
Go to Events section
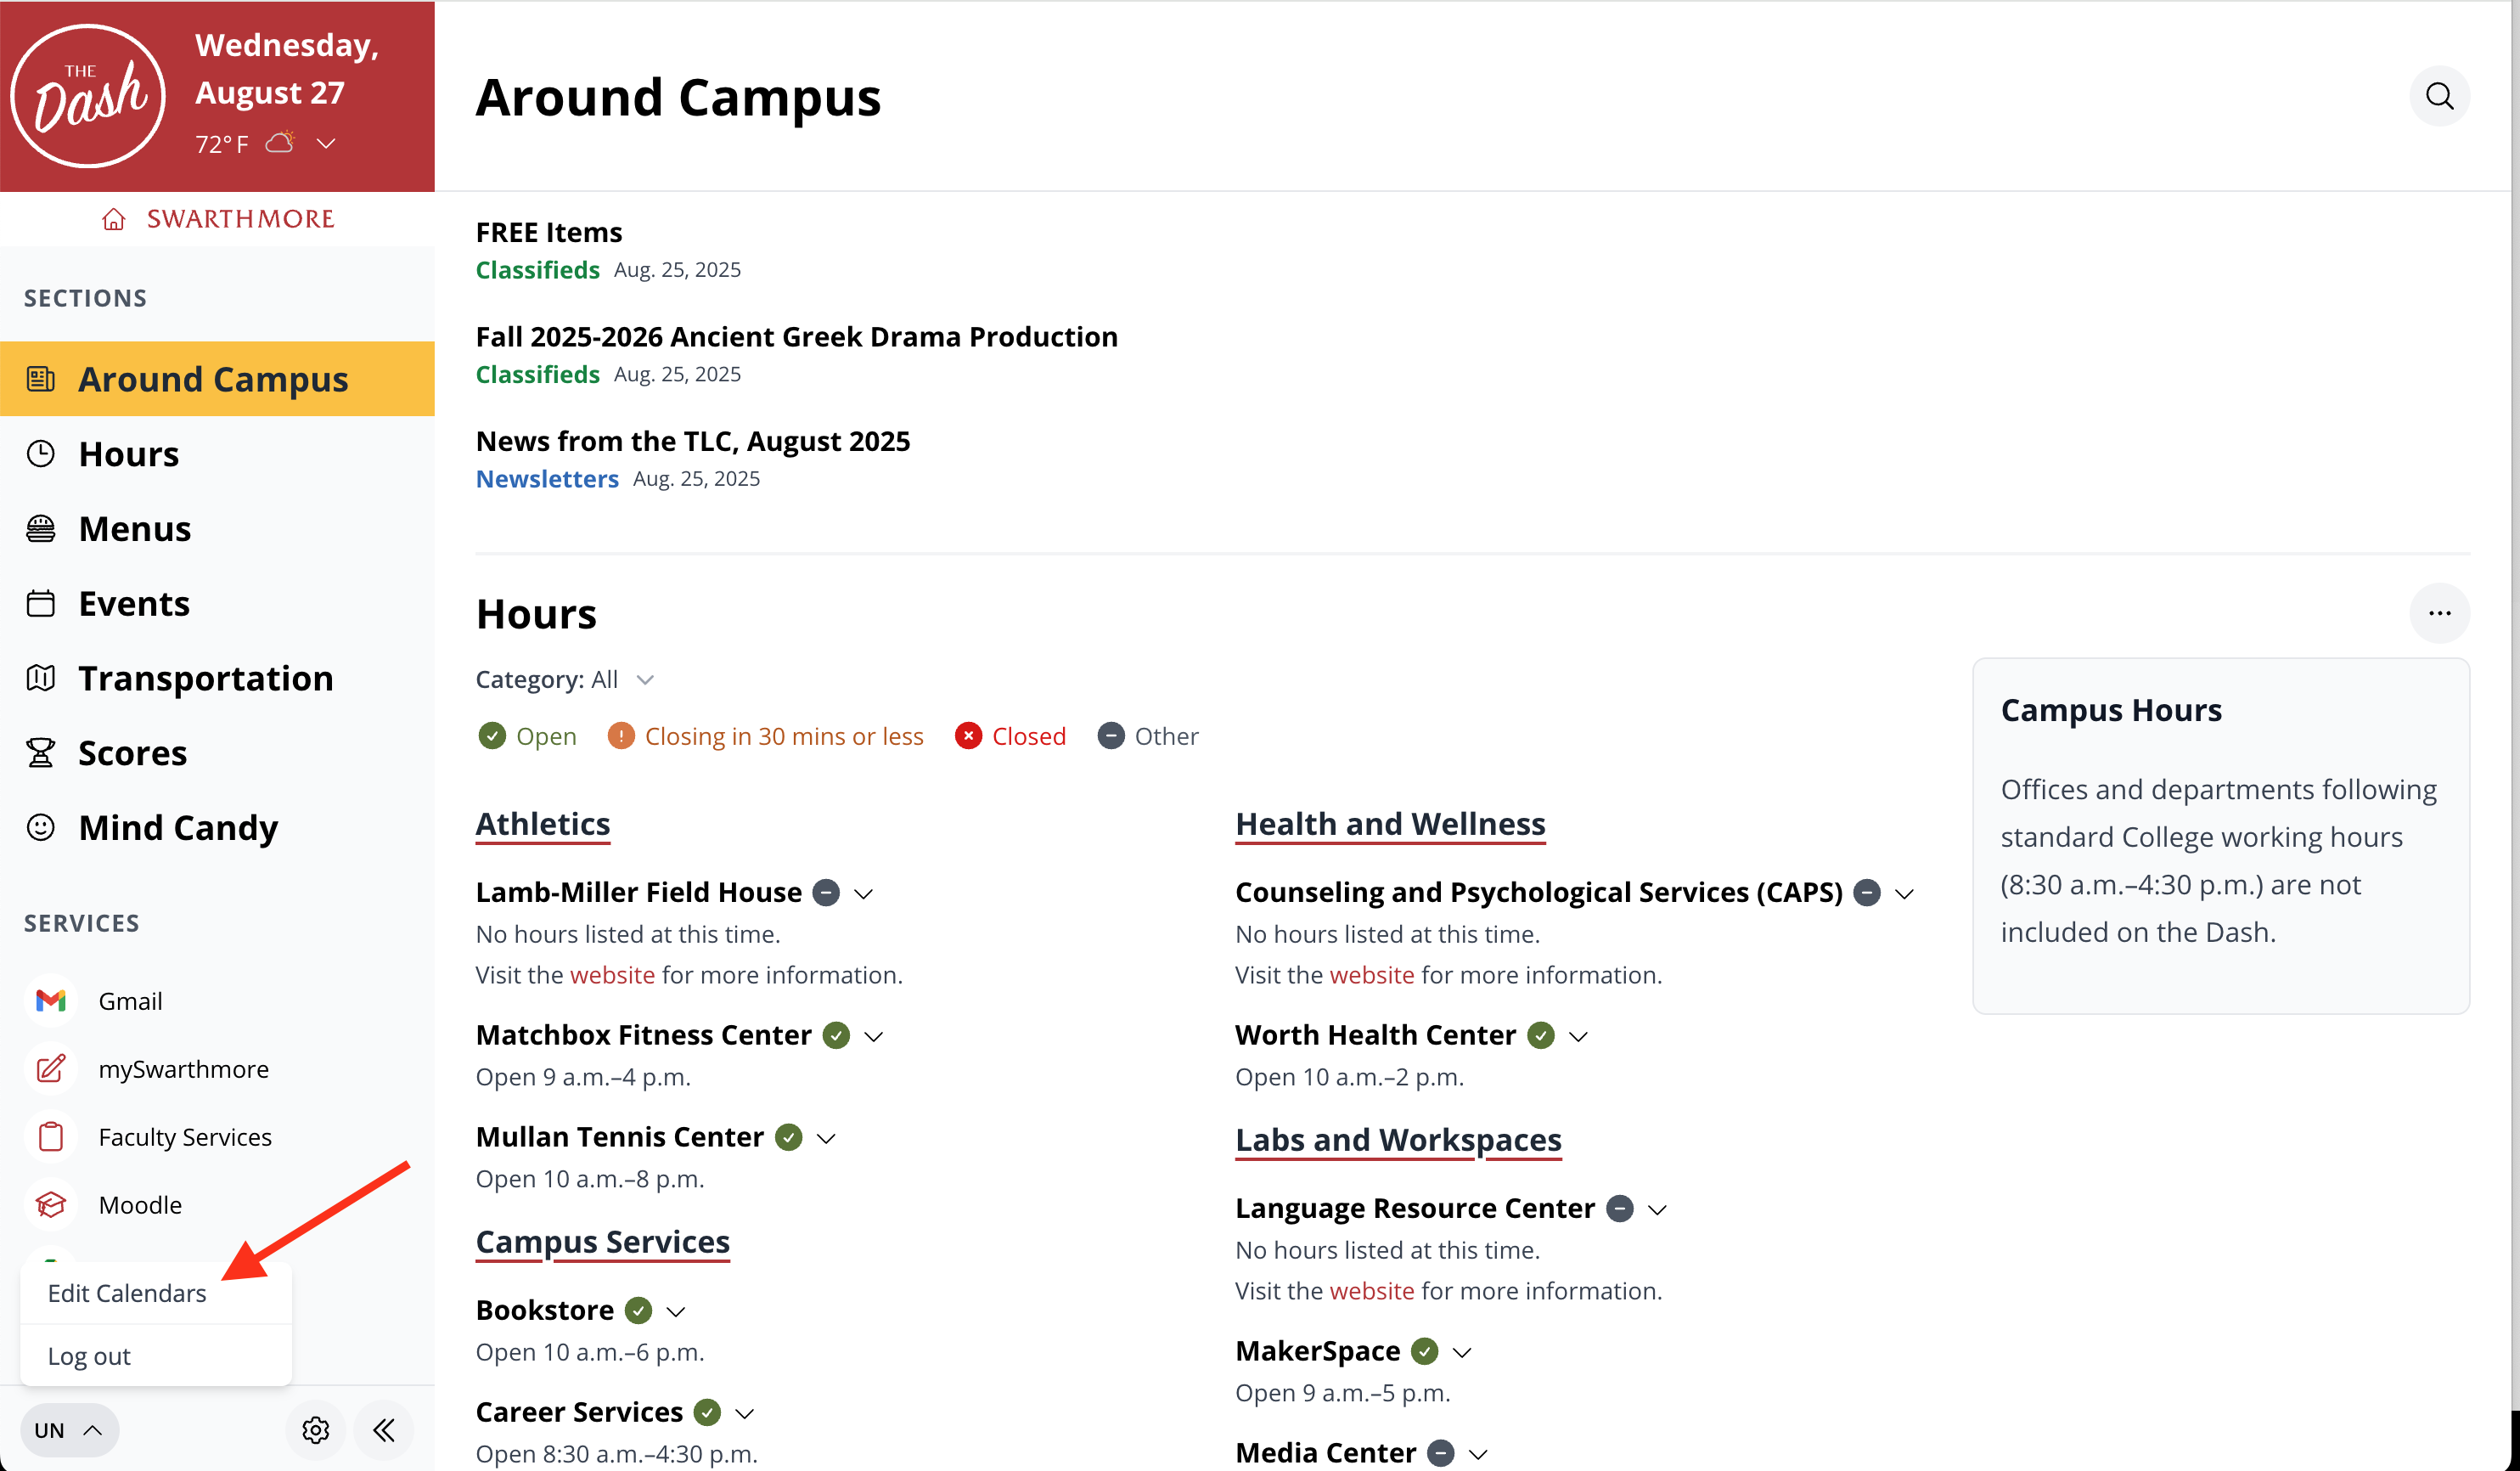217,603
